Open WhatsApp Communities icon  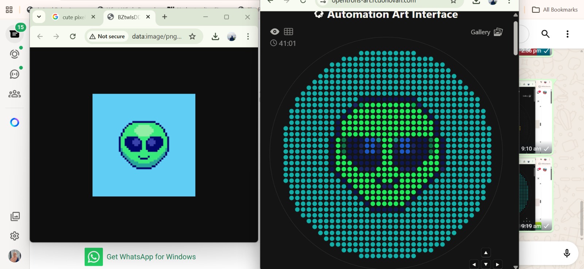click(x=15, y=94)
